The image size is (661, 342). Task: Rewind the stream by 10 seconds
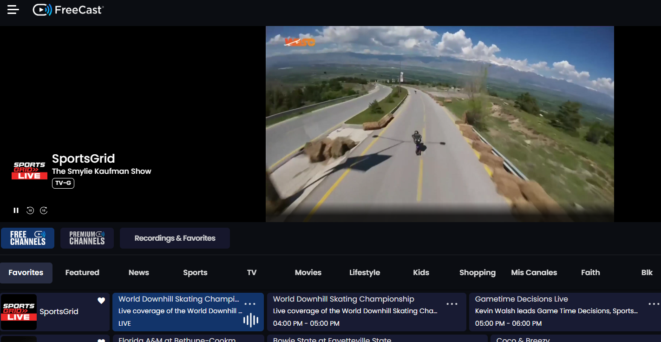30,210
